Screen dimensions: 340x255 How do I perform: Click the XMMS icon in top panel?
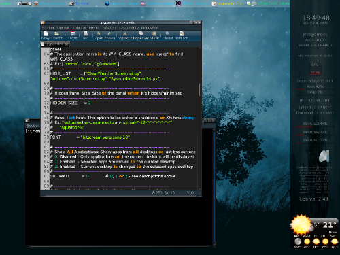tap(178, 3)
